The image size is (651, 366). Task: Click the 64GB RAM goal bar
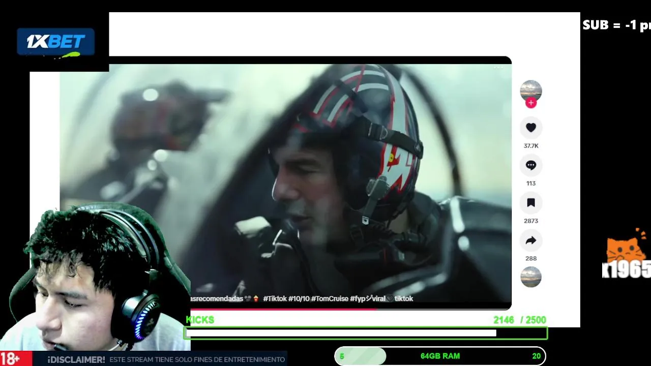[x=440, y=356]
